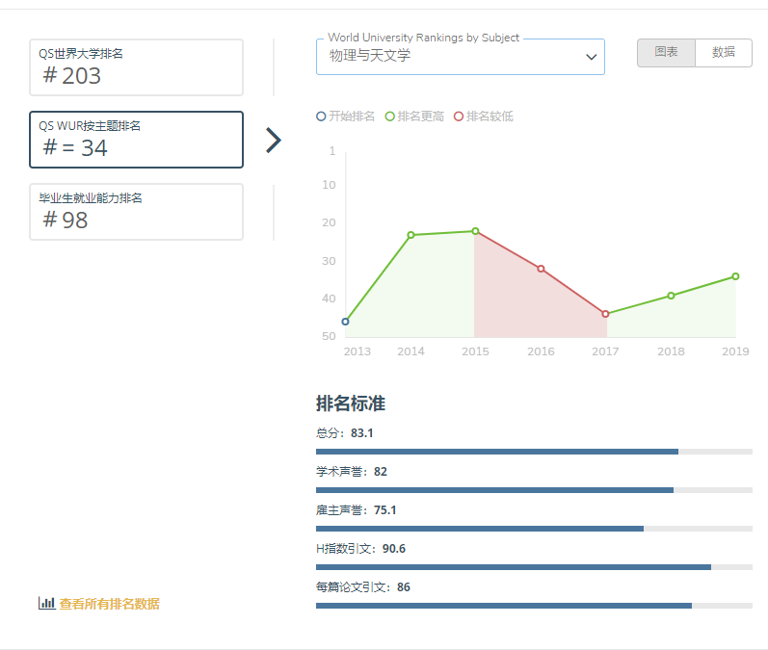Click the 2013 starting data point on chart

pos(346,322)
